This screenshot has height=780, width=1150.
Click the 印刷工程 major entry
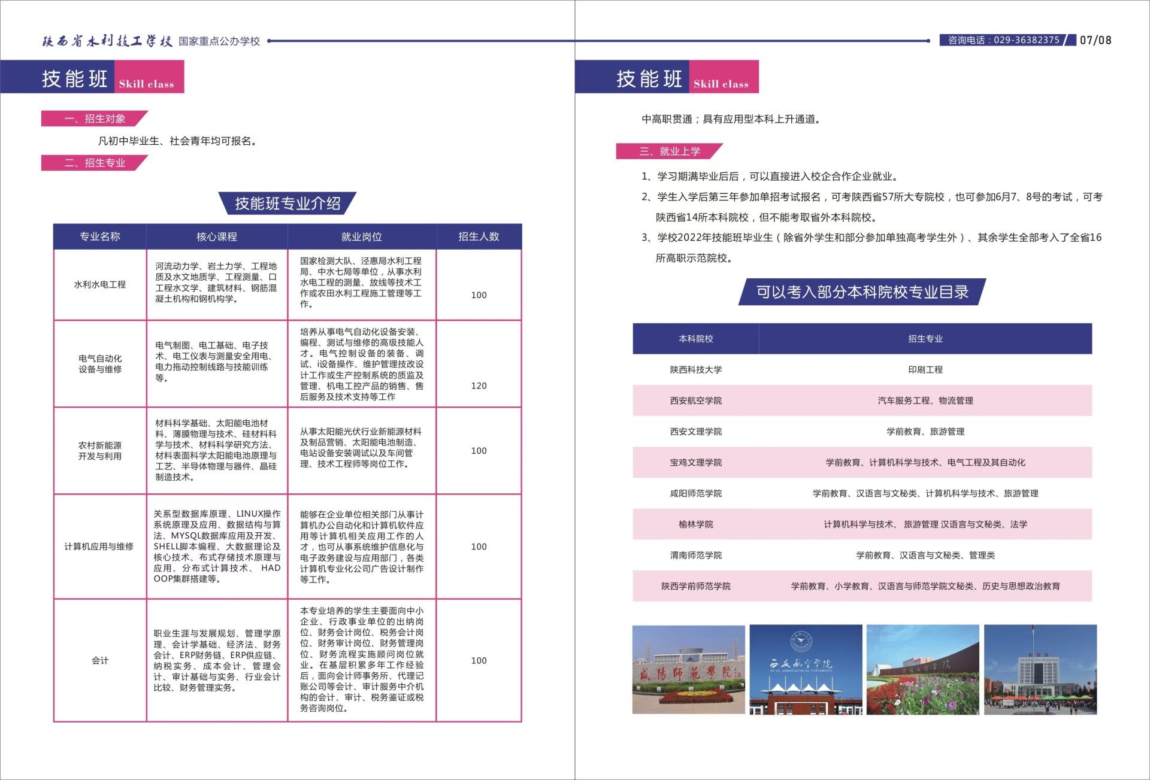pyautogui.click(x=925, y=370)
